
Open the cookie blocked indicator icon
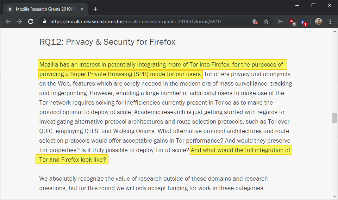click(x=255, y=21)
